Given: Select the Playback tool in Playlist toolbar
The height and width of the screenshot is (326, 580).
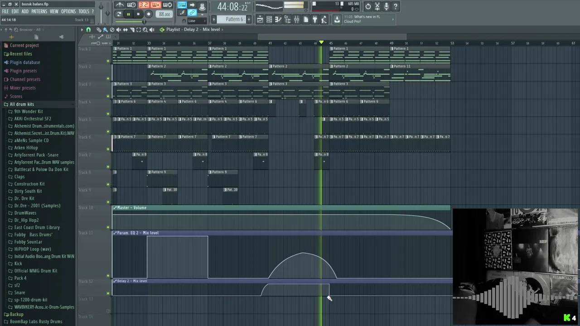Looking at the screenshot, I should (152, 30).
